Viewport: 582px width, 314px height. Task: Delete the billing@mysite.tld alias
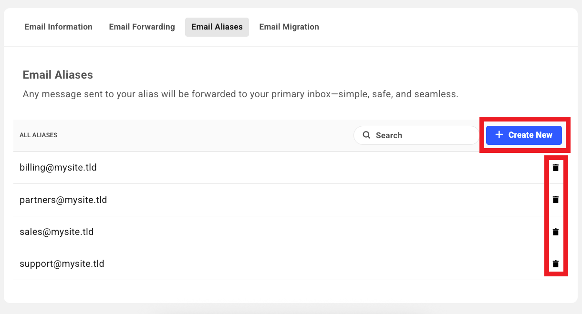point(555,168)
